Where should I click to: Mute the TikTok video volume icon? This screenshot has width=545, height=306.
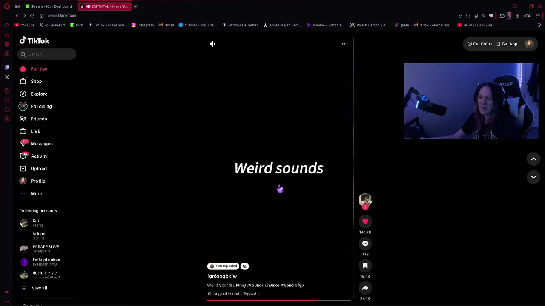[x=212, y=44]
